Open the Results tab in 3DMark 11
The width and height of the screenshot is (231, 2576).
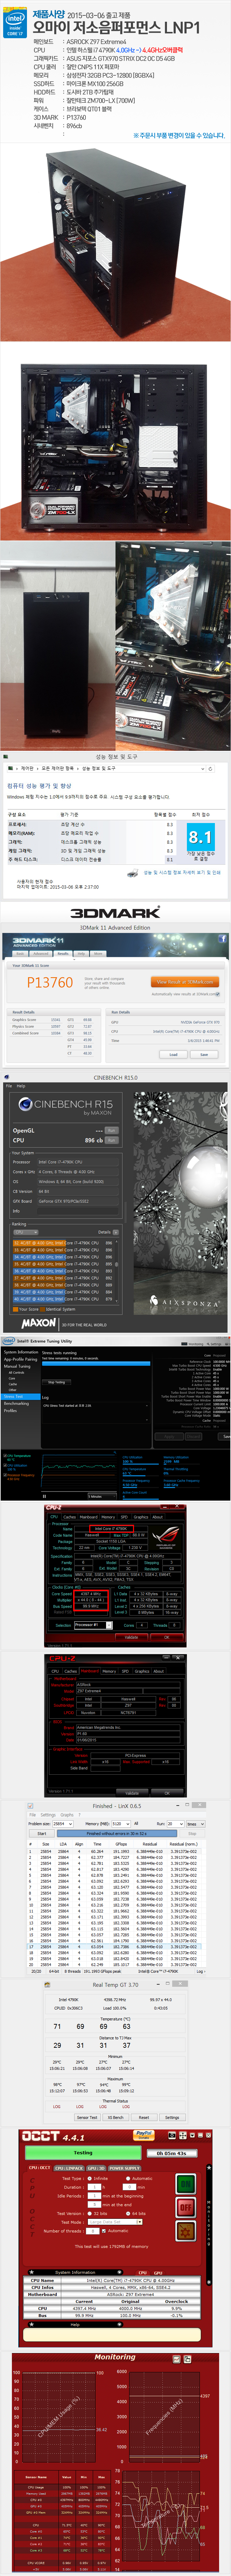click(x=63, y=954)
